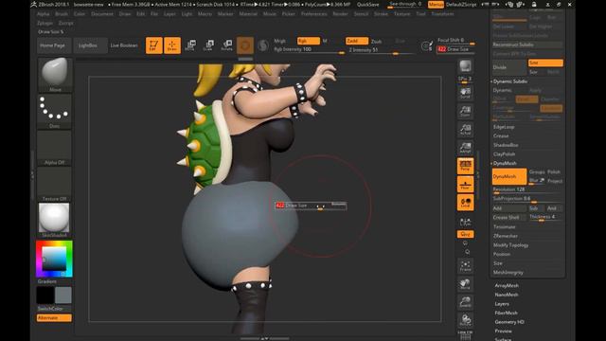
Task: Open the Alpha menu
Action: coord(44,14)
